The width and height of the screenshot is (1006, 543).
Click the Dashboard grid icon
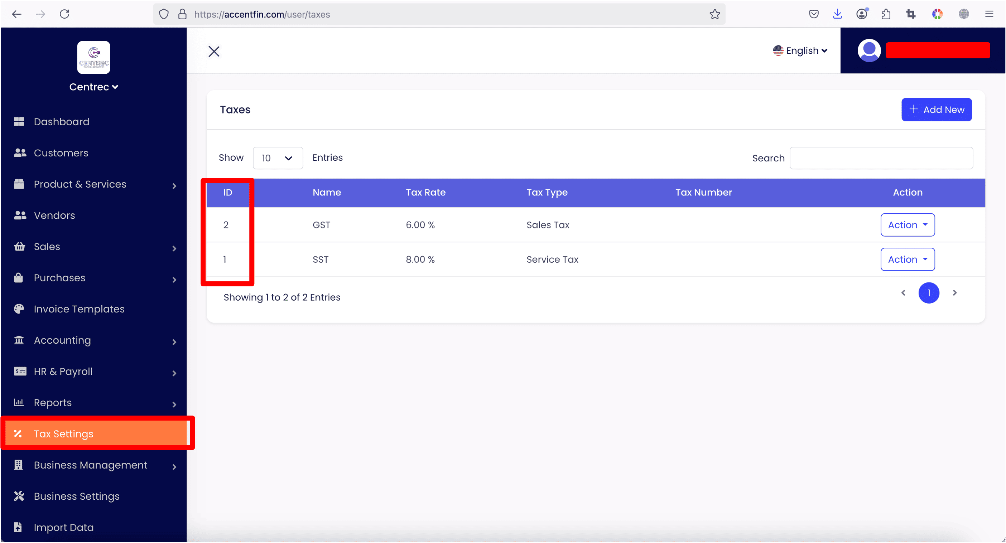click(19, 122)
